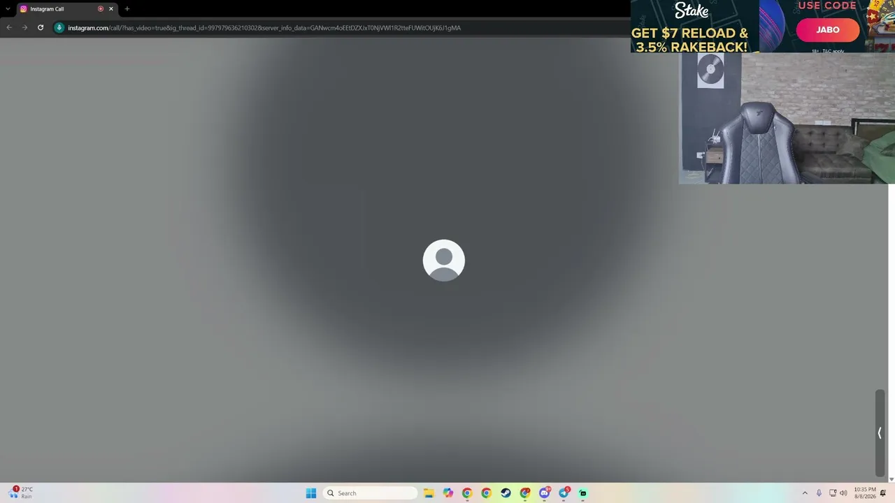Click the Stake reload and rakeback banner
The height and width of the screenshot is (503, 895).
click(x=693, y=27)
